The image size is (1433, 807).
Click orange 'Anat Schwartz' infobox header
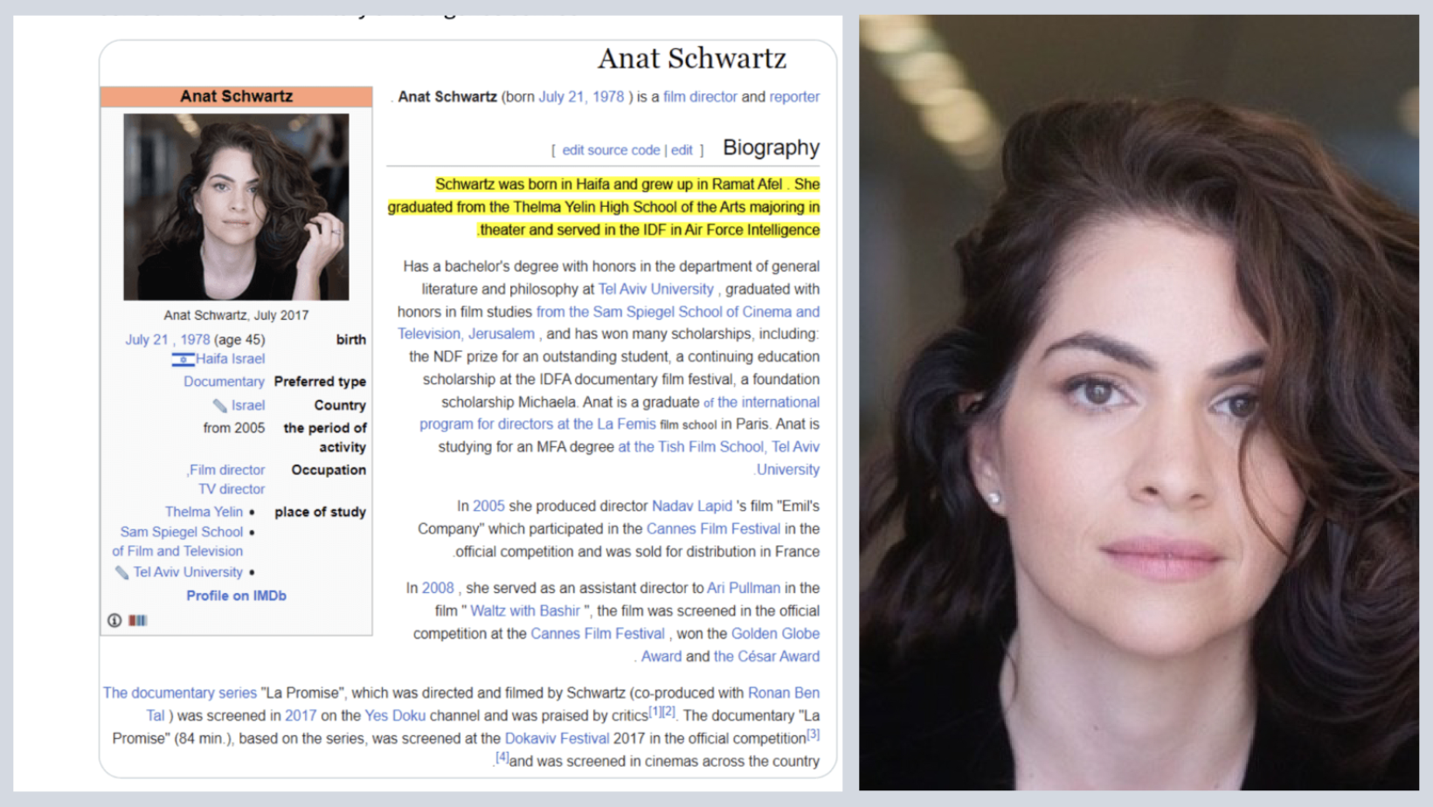pos(236,96)
